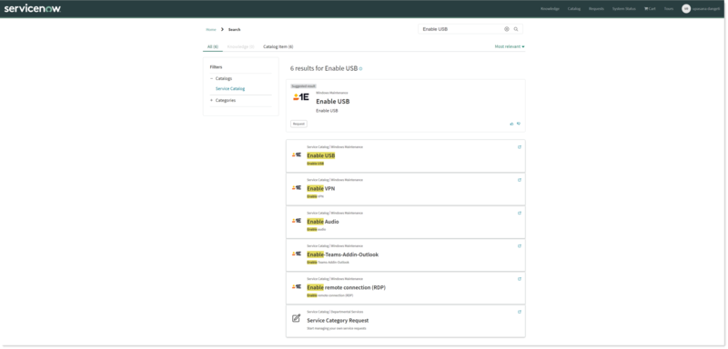
Task: Click '6 results for Enable USB' heading
Action: click(x=324, y=68)
